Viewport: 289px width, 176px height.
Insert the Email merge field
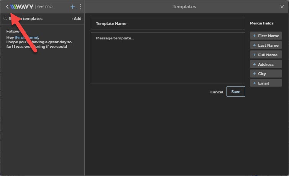[x=266, y=83]
